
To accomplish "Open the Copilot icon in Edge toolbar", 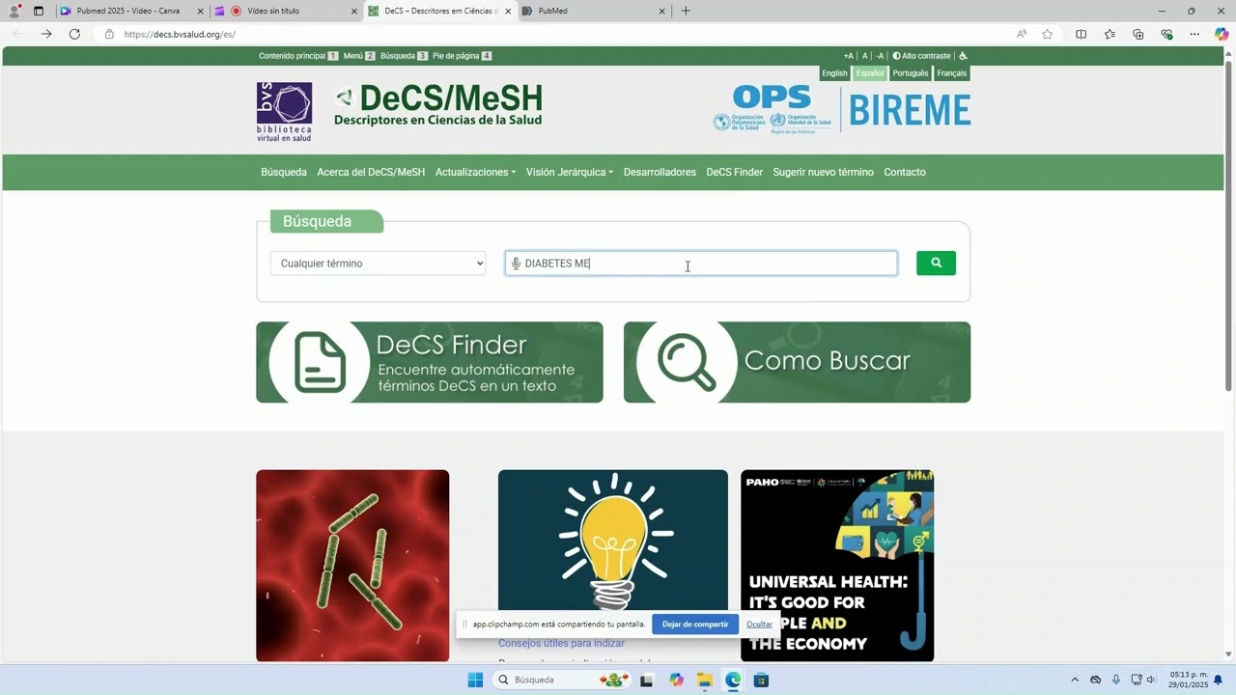I will click(1222, 34).
